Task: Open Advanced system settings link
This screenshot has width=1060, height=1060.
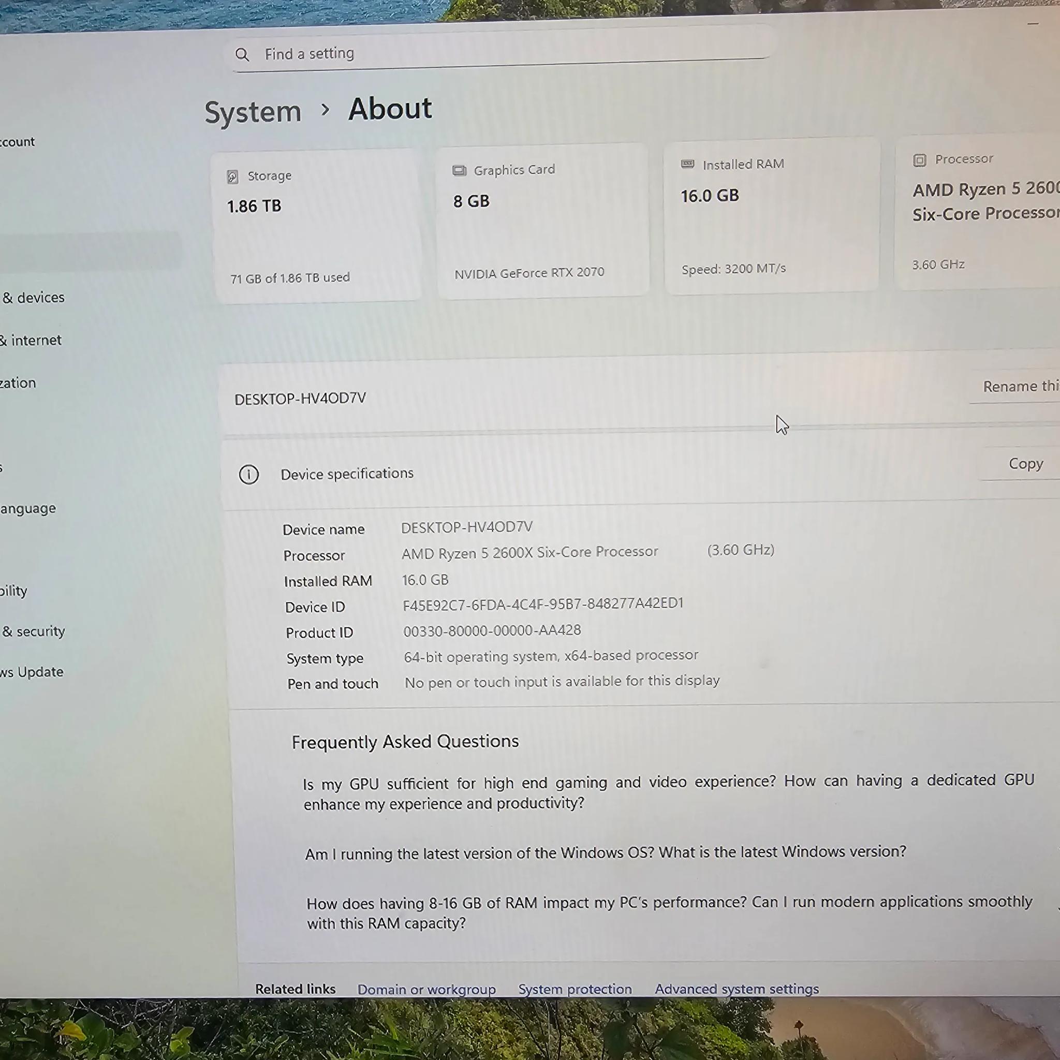Action: (x=737, y=989)
